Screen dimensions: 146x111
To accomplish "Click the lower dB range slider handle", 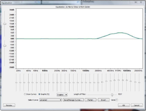I will click(5, 46).
